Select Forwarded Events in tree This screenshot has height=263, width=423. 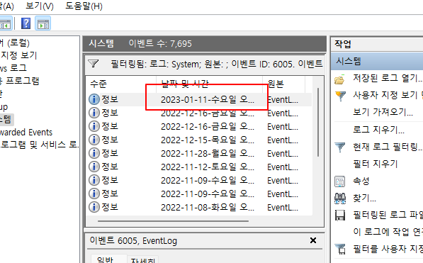click(x=26, y=133)
